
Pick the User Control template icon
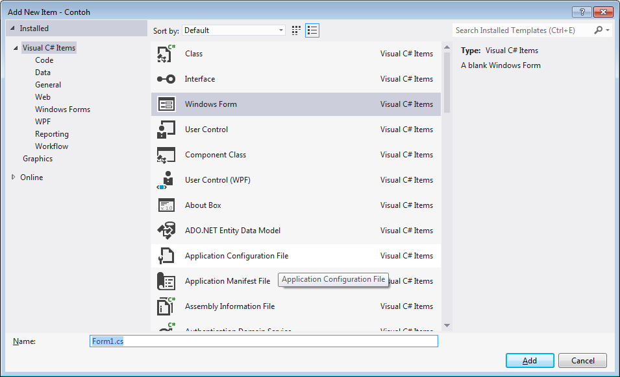coord(166,130)
